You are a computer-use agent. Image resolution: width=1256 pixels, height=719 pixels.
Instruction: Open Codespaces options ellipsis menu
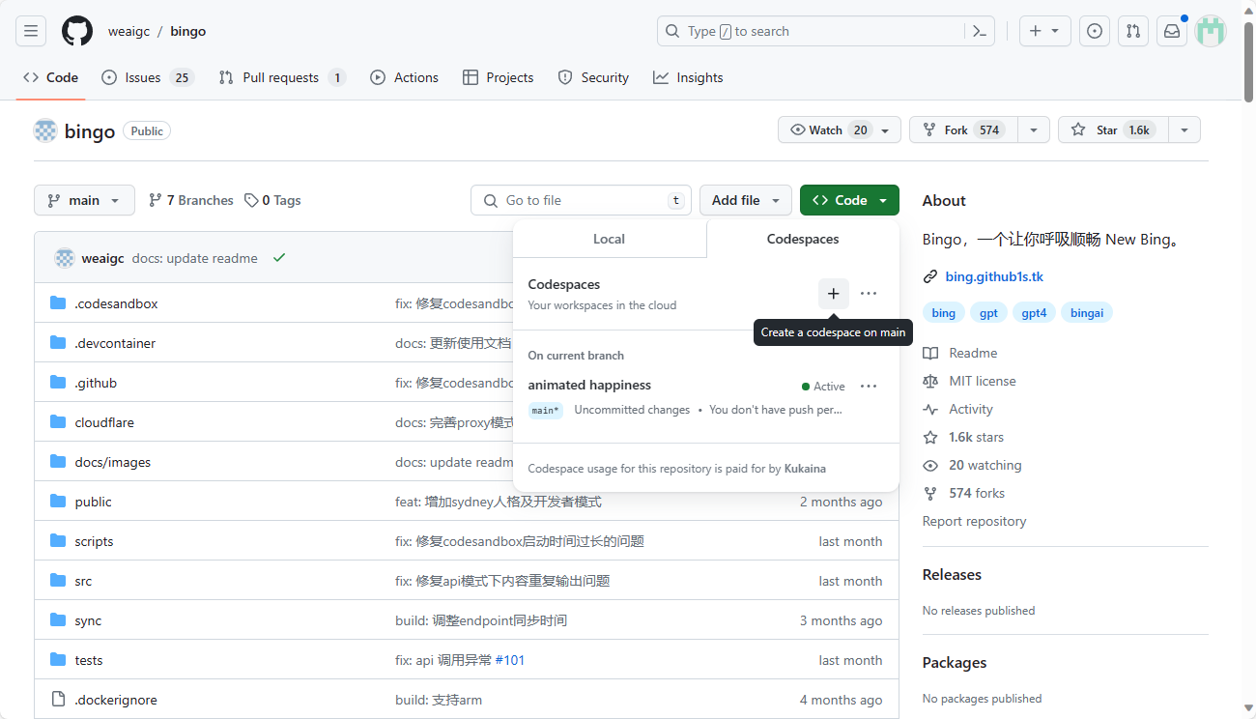click(x=869, y=293)
